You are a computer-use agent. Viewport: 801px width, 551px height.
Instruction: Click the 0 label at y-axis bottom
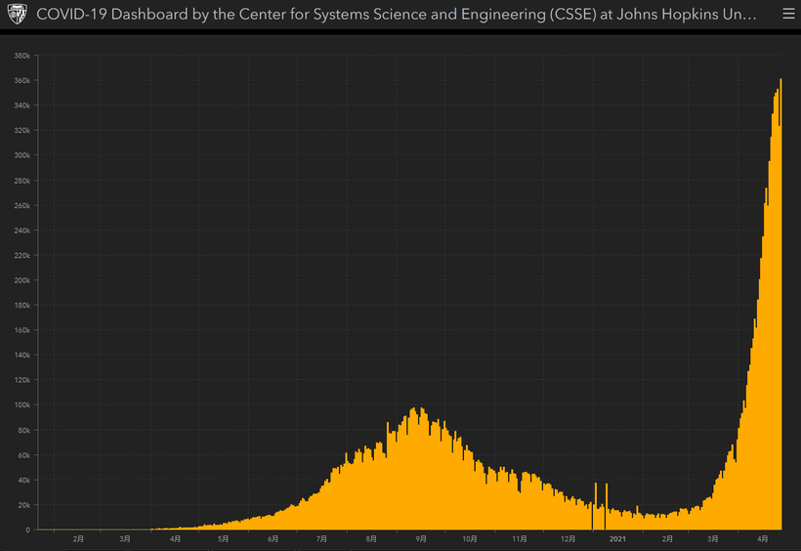tap(28, 530)
